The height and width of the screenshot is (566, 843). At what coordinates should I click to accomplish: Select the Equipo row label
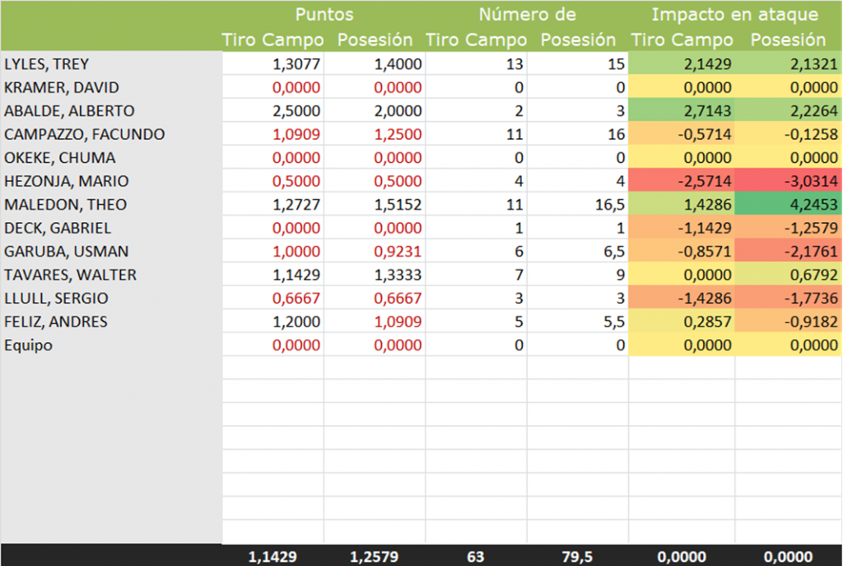(29, 346)
